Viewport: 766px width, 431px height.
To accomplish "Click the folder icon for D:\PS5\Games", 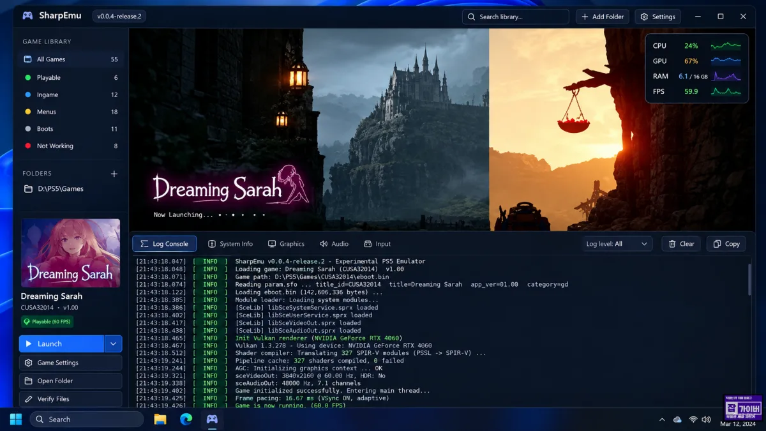I will [27, 189].
